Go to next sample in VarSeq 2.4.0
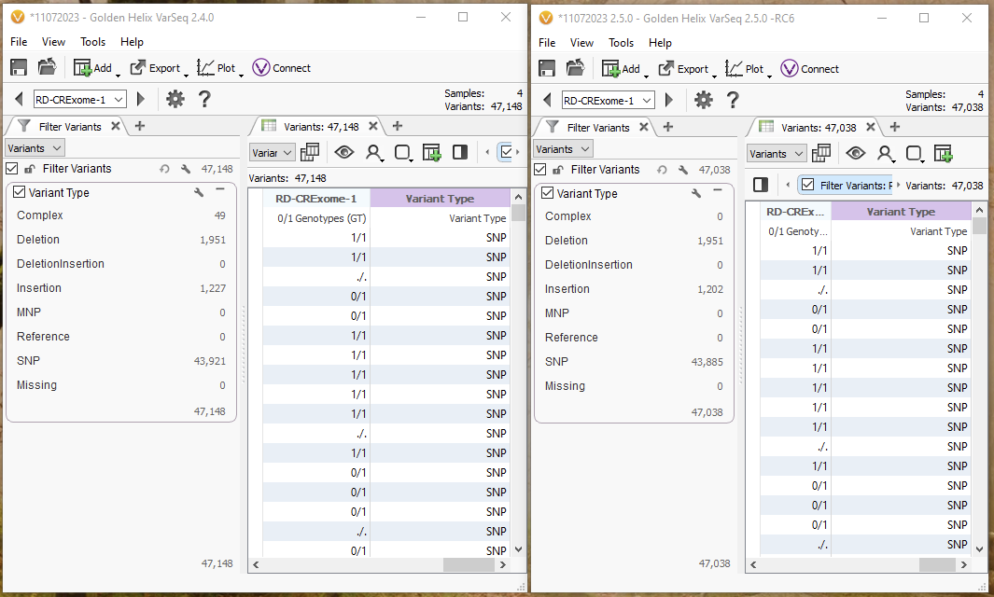The width and height of the screenshot is (994, 597). (141, 99)
